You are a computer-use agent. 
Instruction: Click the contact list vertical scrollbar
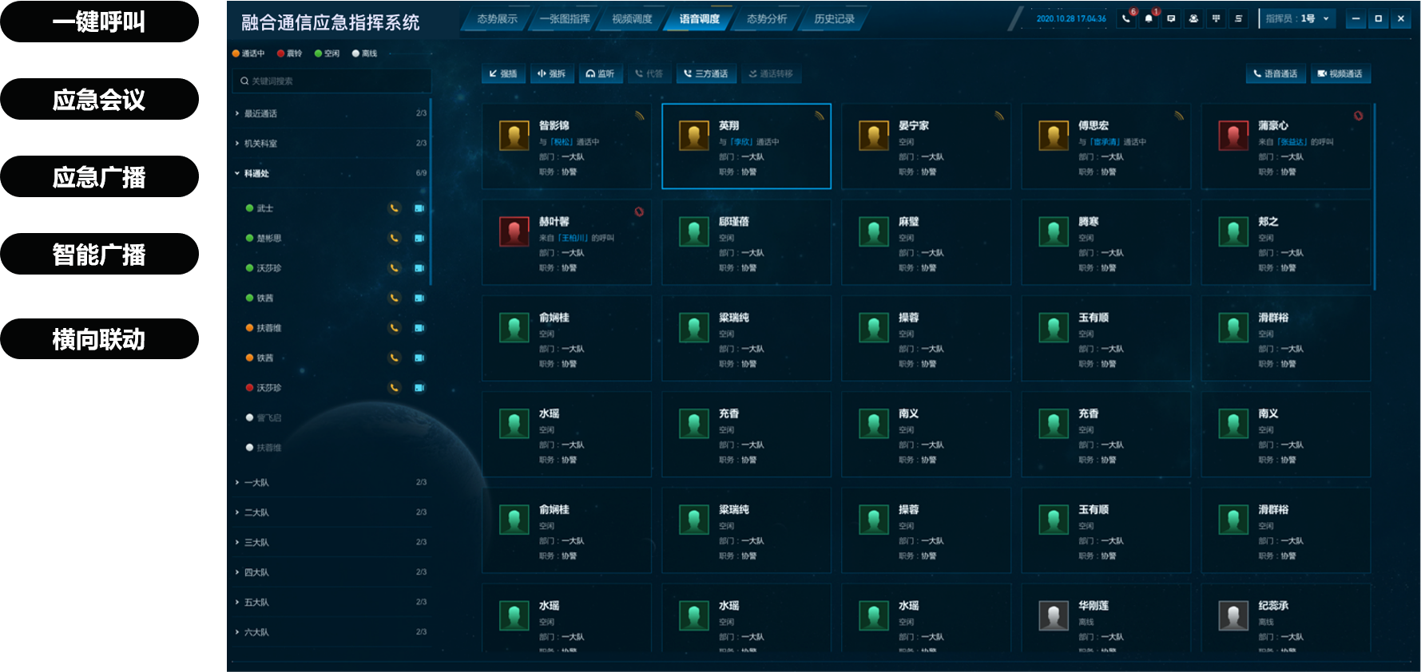[431, 192]
